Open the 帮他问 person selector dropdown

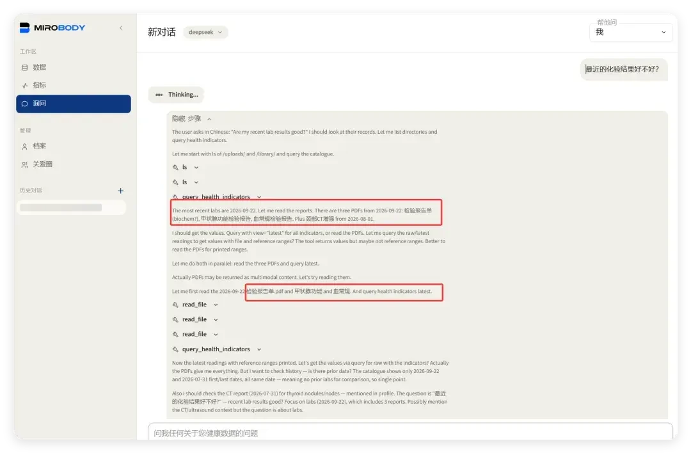coord(631,32)
